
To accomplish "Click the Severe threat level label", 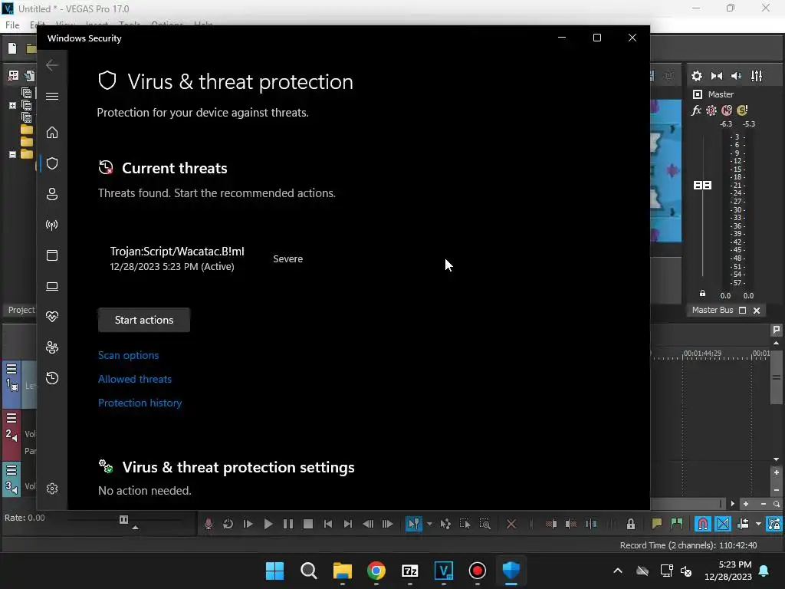I will 288,259.
